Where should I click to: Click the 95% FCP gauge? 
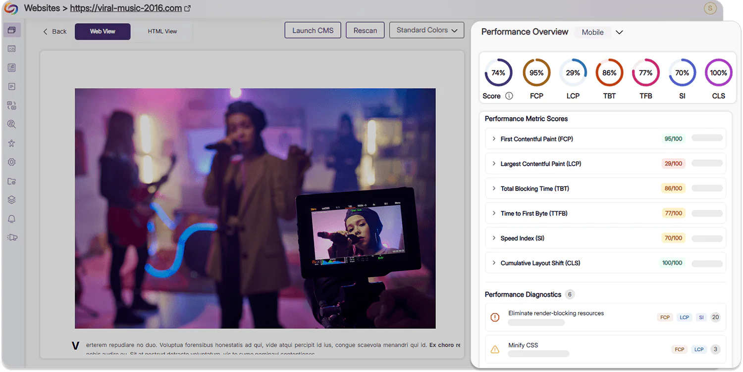pyautogui.click(x=536, y=73)
